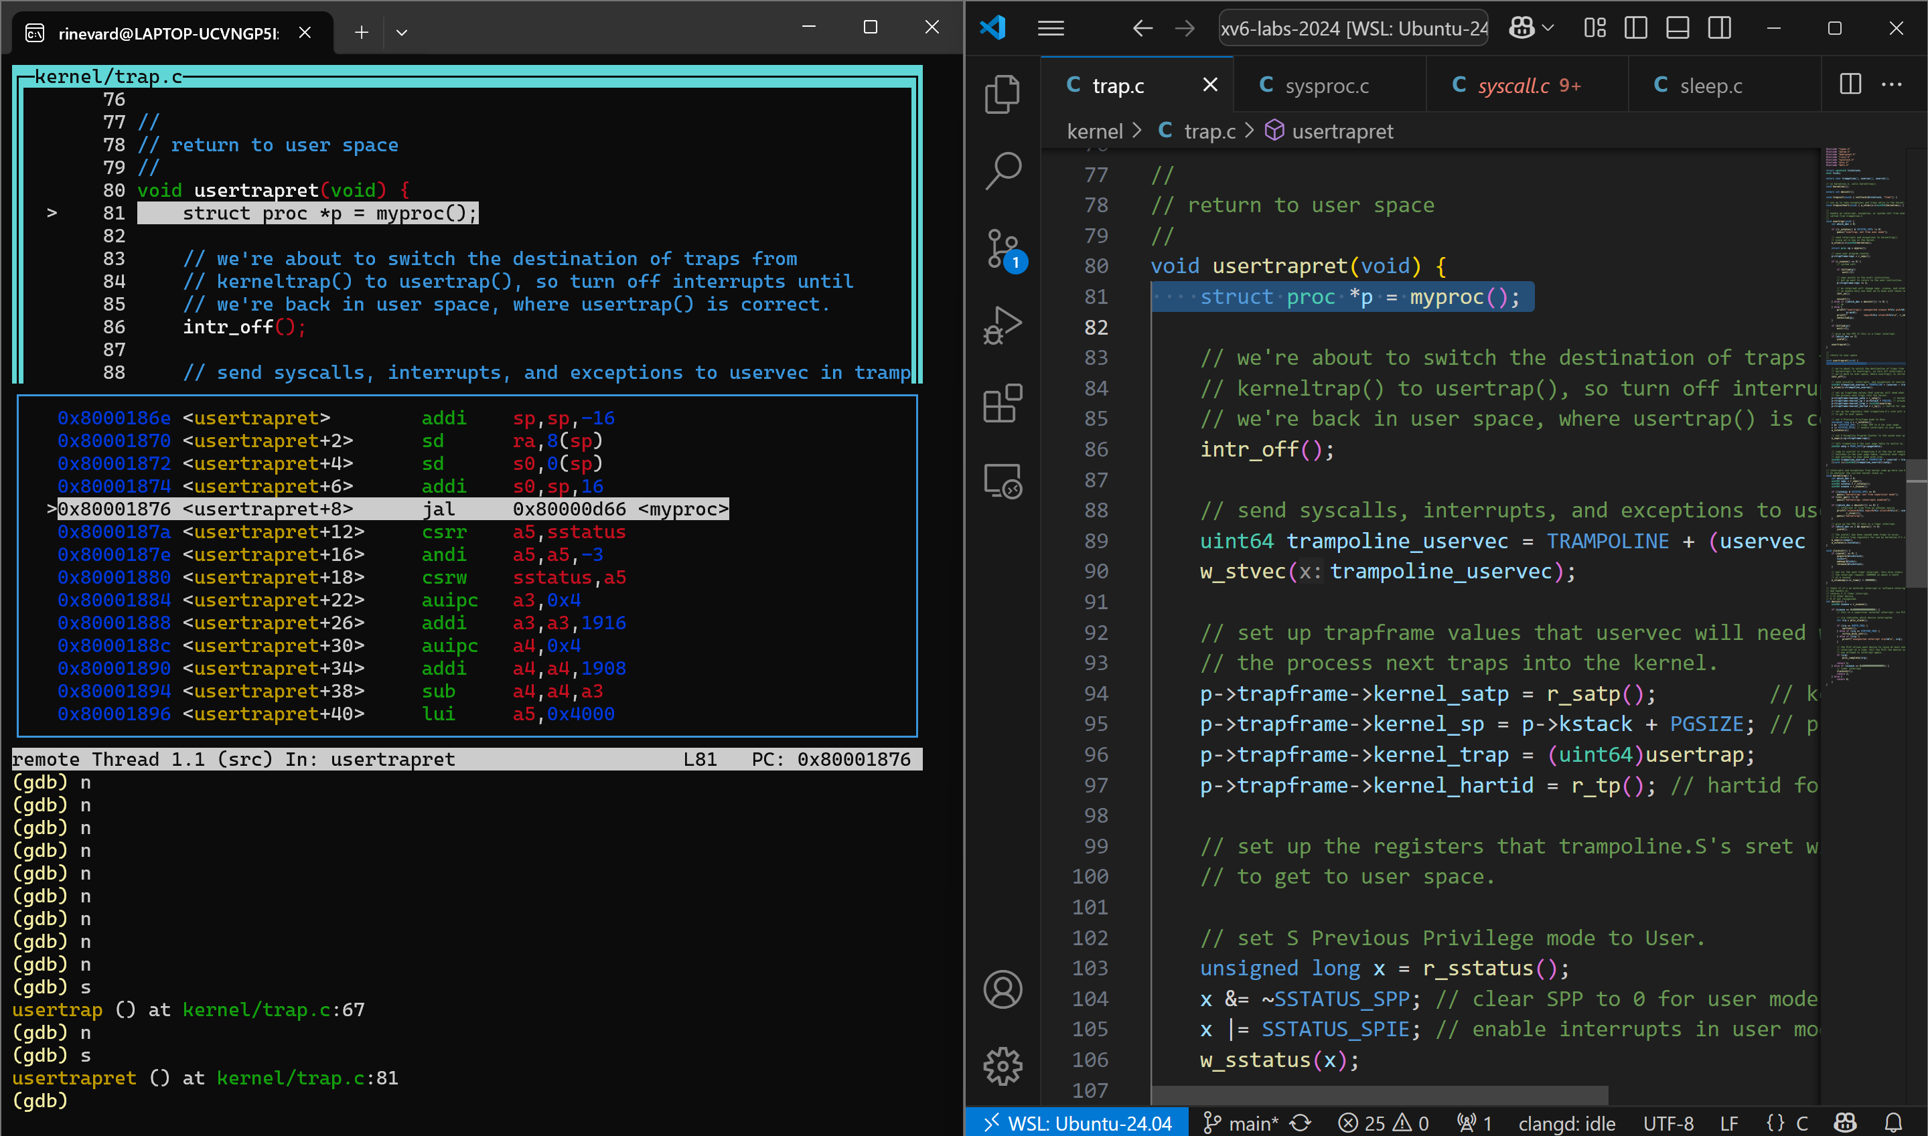Screen dimensions: 1928x1136
Task: Click the xv6-labs-2024 command center search box
Action: (1352, 28)
